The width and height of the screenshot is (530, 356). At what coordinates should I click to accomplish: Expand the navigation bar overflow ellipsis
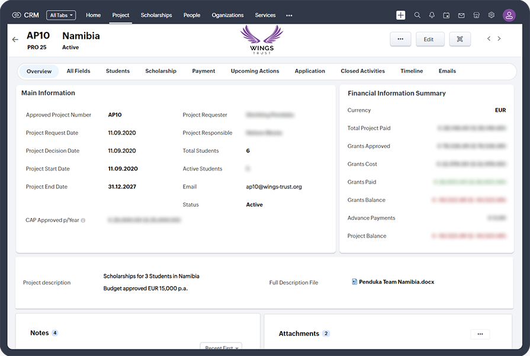pyautogui.click(x=288, y=15)
